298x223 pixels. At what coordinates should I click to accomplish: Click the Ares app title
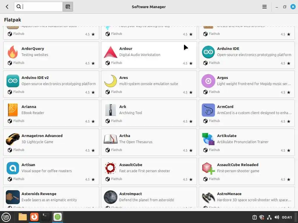123,78
